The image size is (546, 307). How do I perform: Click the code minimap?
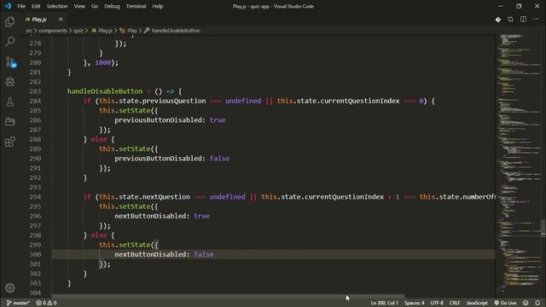point(518,164)
